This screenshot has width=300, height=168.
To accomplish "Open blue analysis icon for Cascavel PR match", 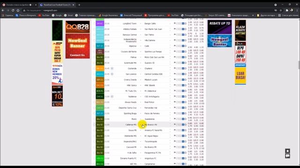I will [x=183, y=147].
